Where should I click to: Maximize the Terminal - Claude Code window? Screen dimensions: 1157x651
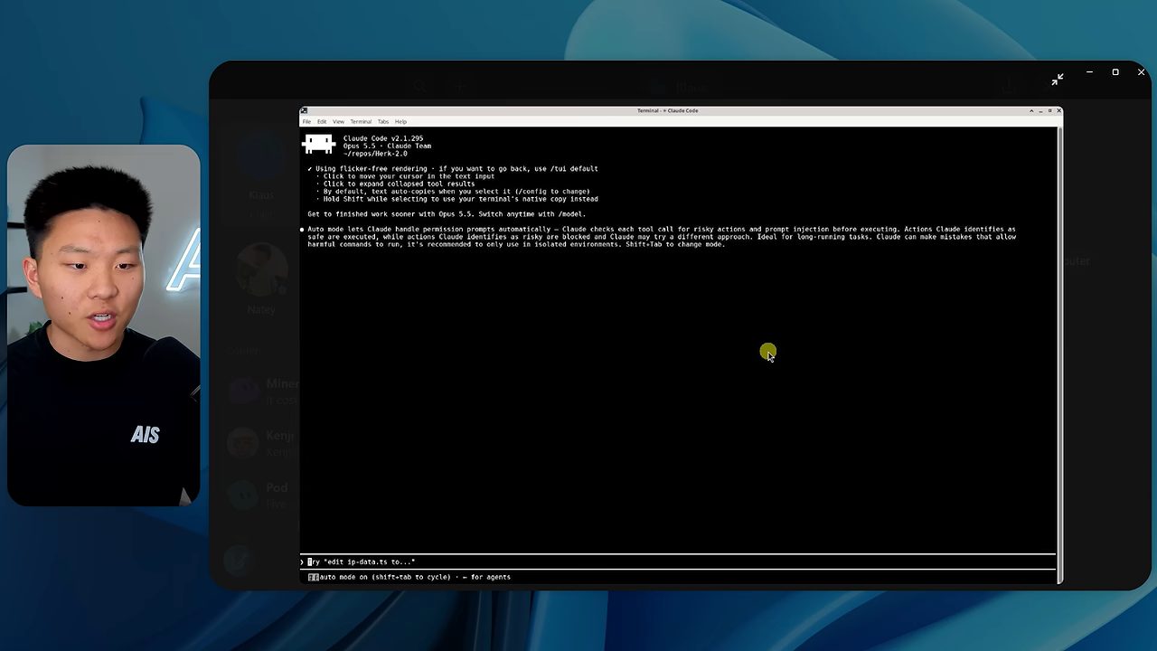point(1049,110)
